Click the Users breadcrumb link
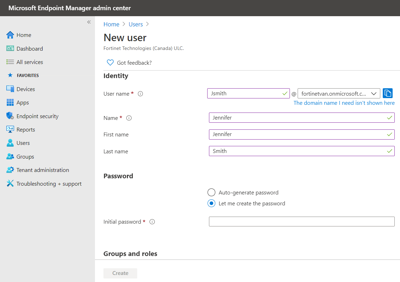 click(x=135, y=24)
